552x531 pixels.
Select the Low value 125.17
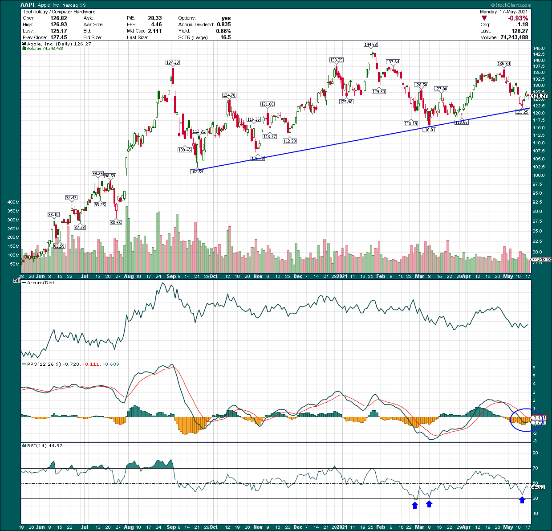point(59,31)
